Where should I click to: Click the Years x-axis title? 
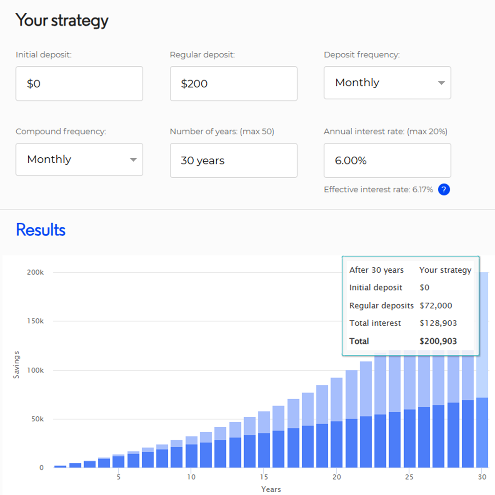pyautogui.click(x=271, y=489)
